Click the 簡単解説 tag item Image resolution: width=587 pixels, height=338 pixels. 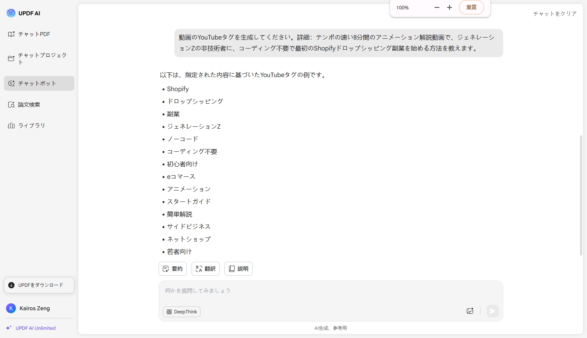[179, 214]
